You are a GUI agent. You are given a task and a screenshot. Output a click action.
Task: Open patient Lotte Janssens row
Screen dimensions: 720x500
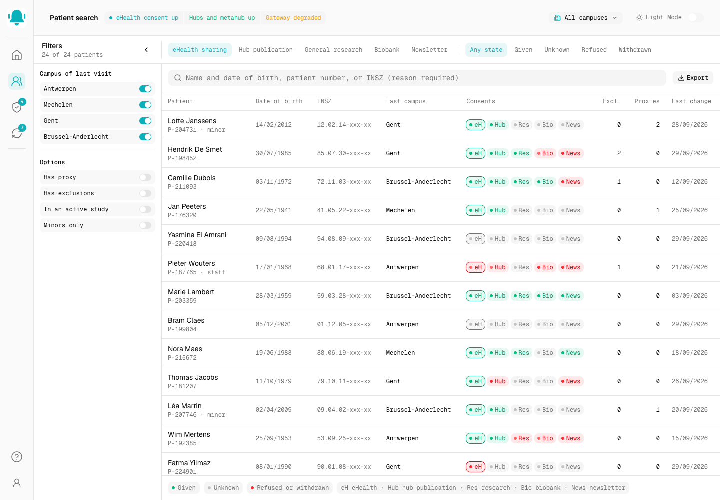coord(441,125)
